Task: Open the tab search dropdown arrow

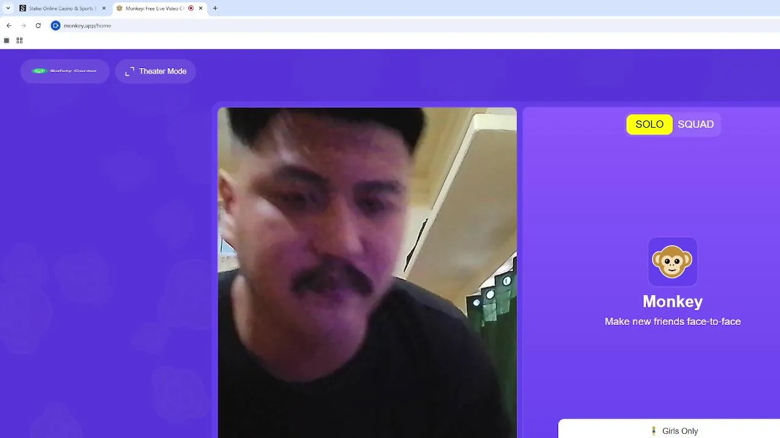Action: 8,9
